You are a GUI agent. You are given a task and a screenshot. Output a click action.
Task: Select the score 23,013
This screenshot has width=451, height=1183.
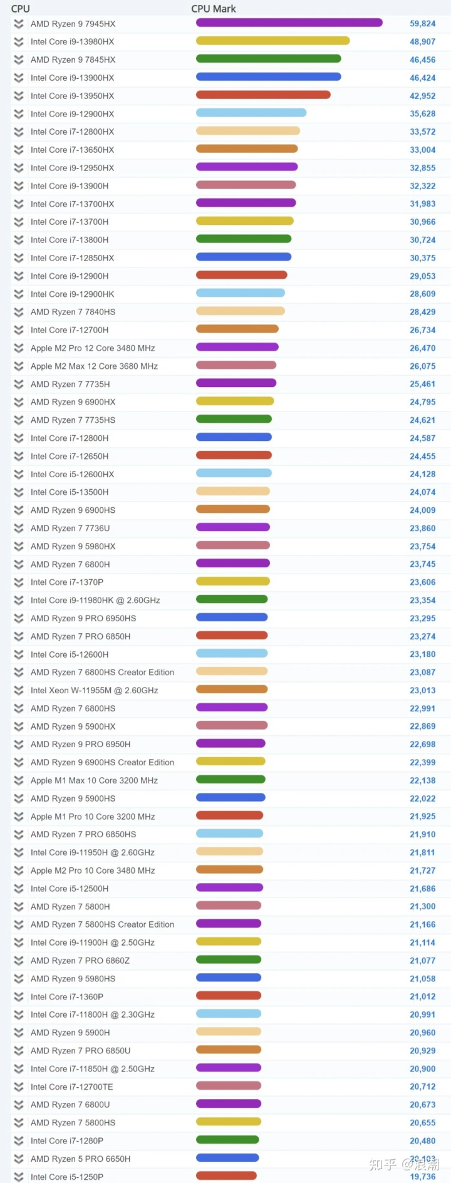[423, 691]
